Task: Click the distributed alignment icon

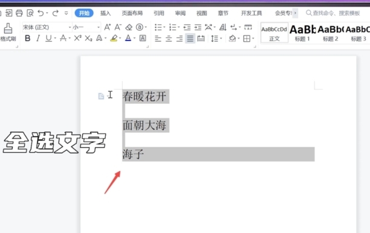Action: coord(201,38)
